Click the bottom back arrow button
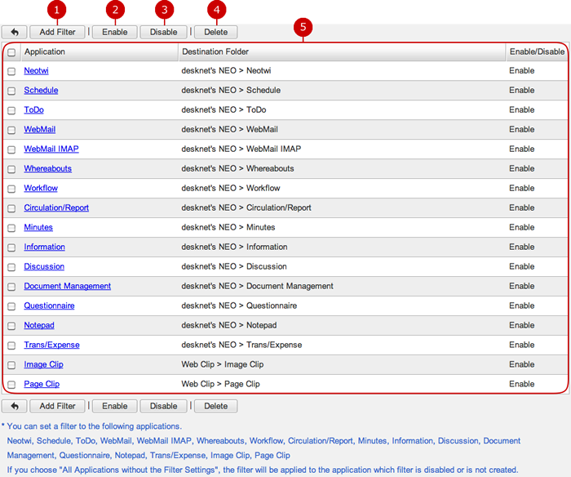The height and width of the screenshot is (477, 571). (14, 406)
